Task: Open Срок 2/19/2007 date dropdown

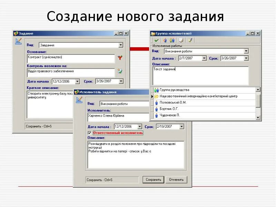Action: click(182, 126)
